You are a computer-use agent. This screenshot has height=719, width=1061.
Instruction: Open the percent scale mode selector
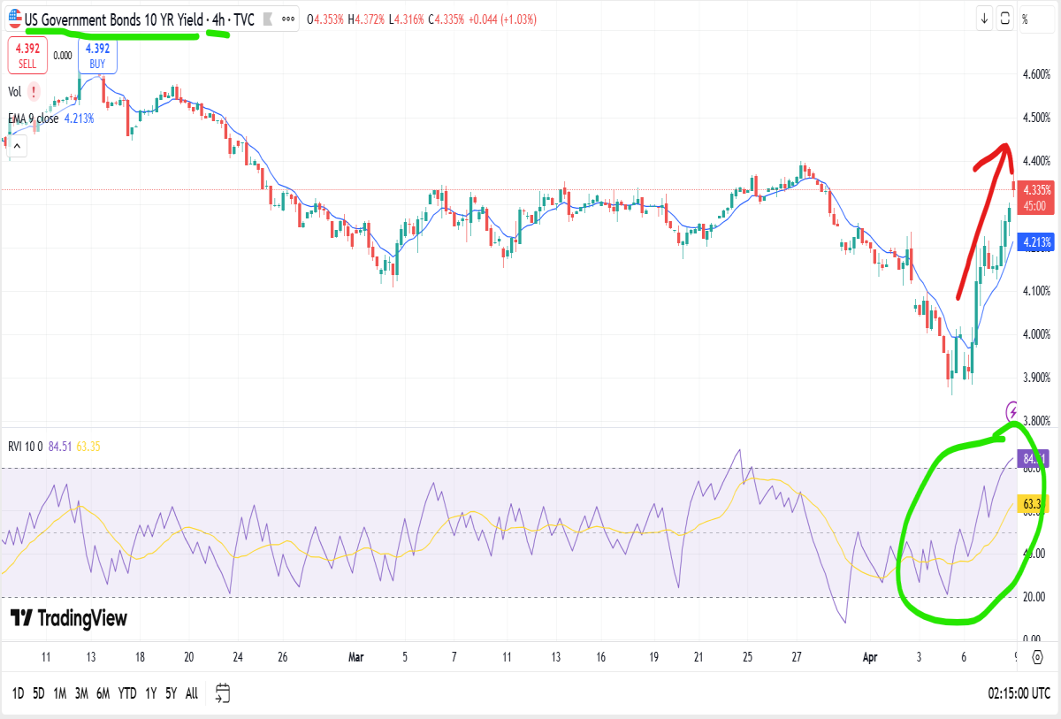1025,19
